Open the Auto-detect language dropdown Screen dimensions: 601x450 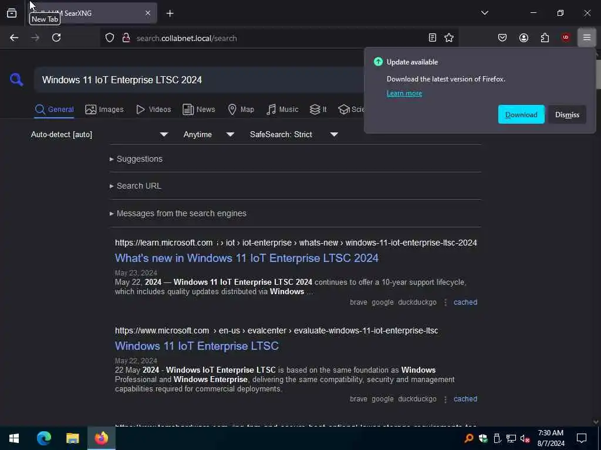[99, 134]
